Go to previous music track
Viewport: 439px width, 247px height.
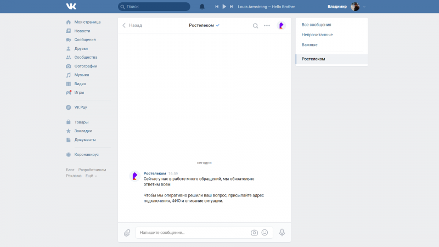click(x=217, y=7)
